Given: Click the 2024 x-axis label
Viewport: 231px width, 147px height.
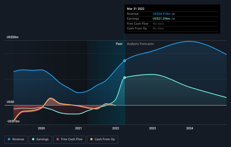Looking at the screenshot, I should point(190,128).
